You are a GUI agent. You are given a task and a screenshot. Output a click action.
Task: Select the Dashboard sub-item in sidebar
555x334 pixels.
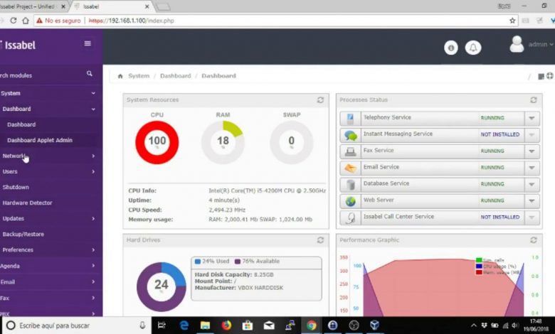tap(21, 125)
